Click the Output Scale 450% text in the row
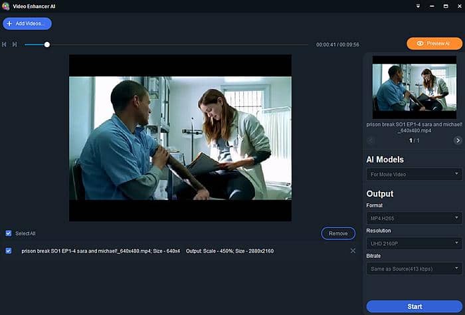 coord(201,251)
